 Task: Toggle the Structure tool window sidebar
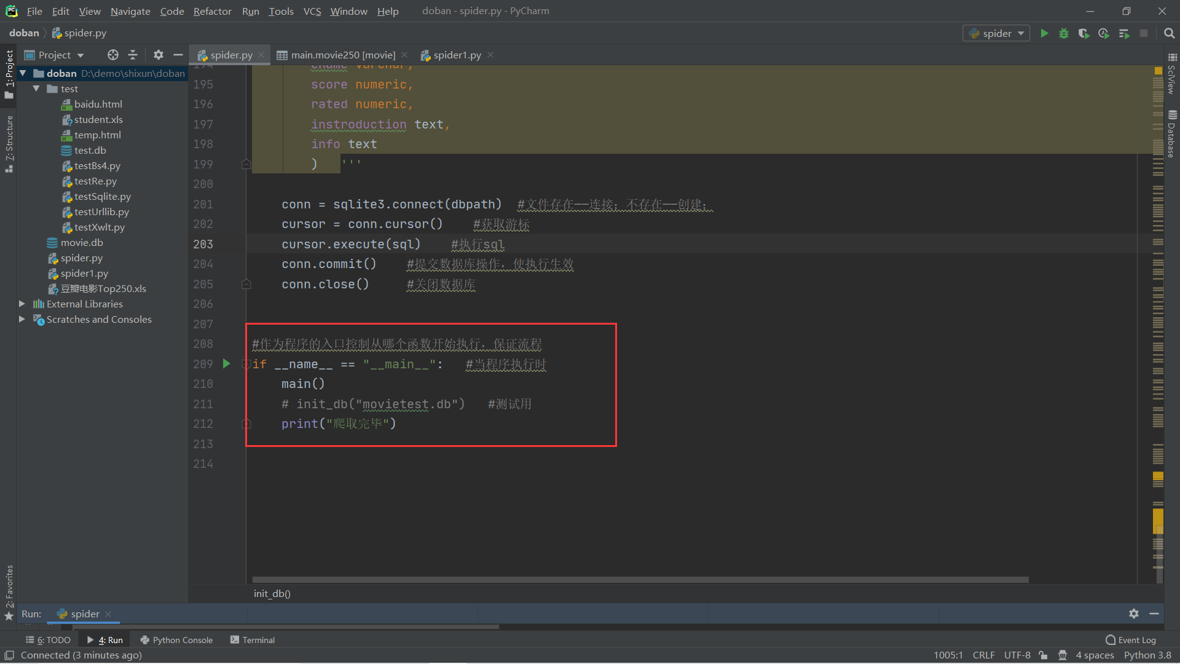point(9,143)
